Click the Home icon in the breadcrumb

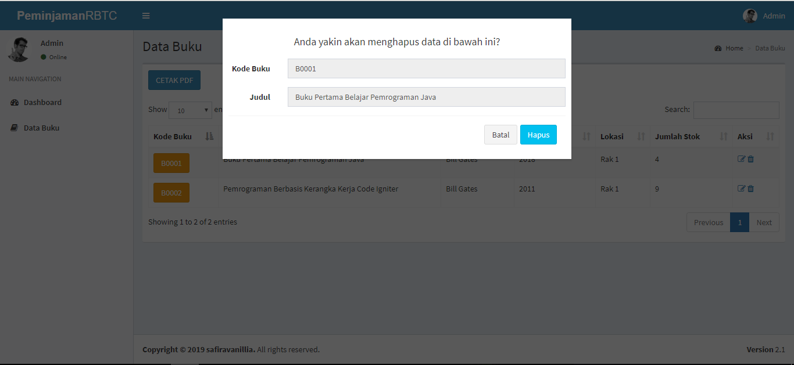click(x=718, y=48)
